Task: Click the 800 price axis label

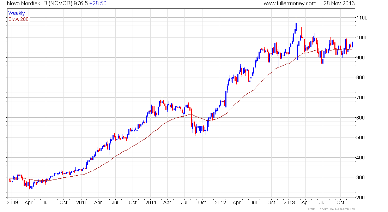Action: tap(360, 78)
